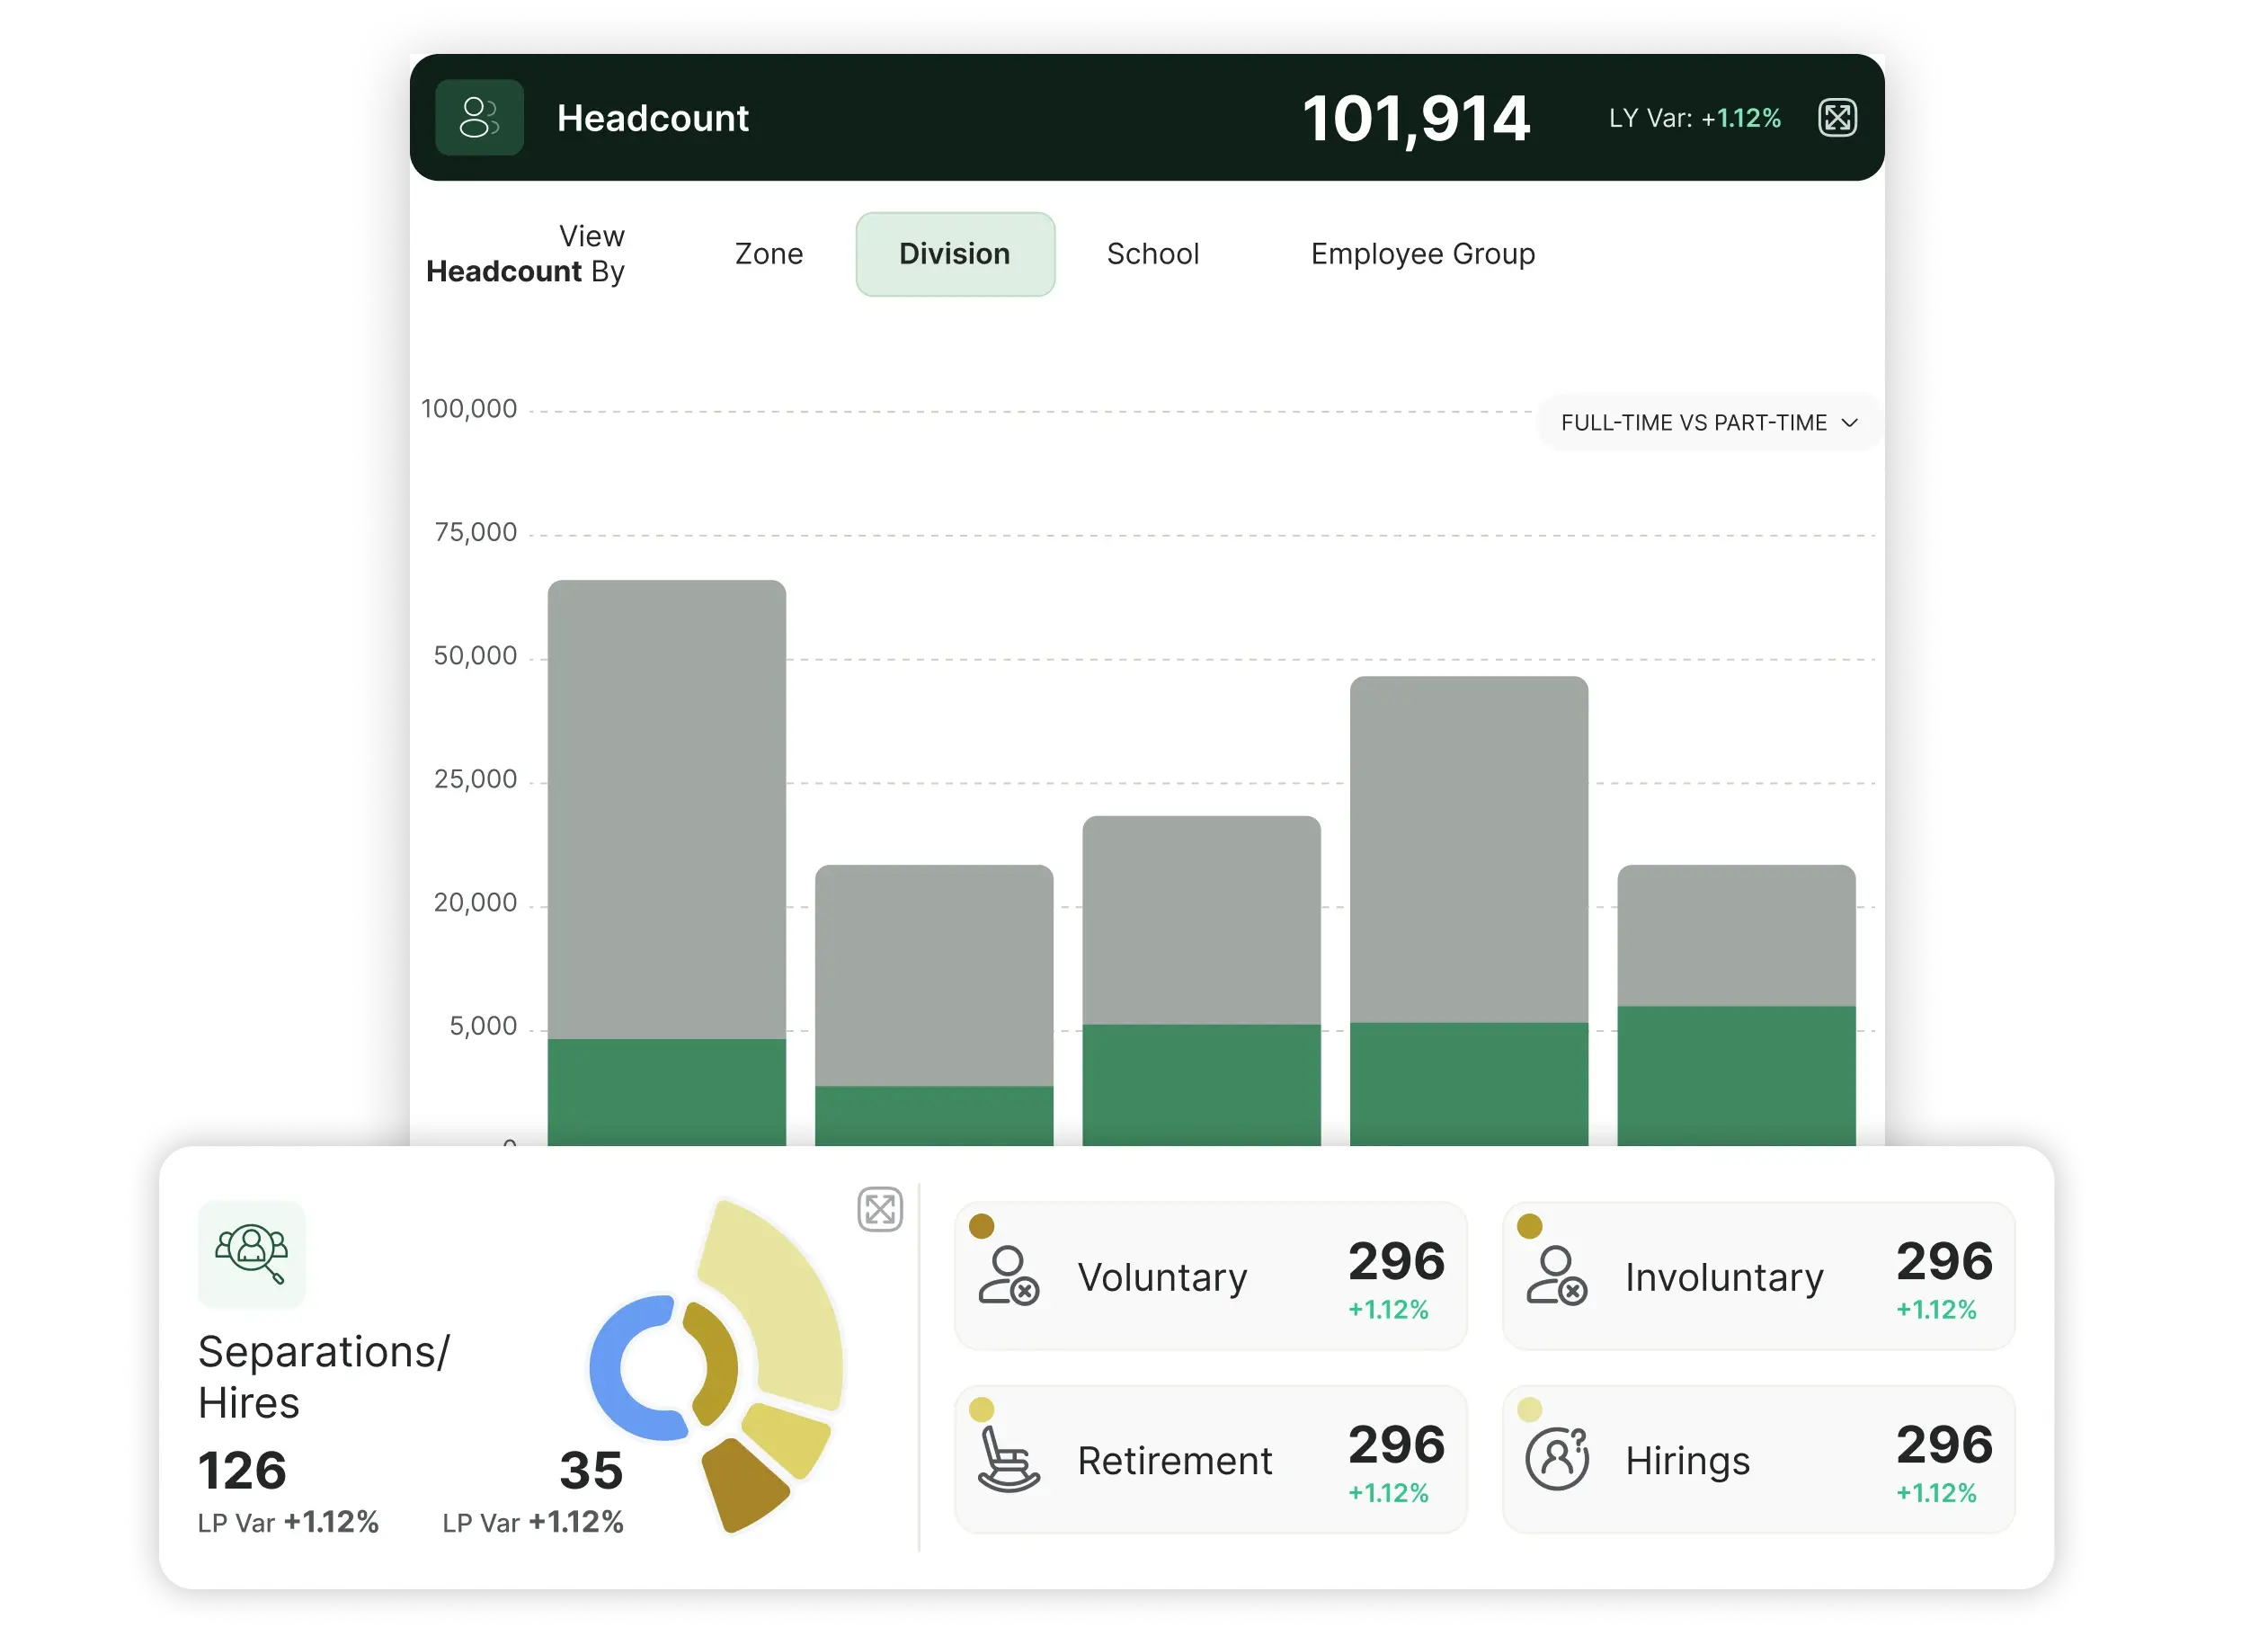Viewport: 2268px width, 1645px height.
Task: Expand the Headcount panel to fullscreen
Action: pos(1837,118)
